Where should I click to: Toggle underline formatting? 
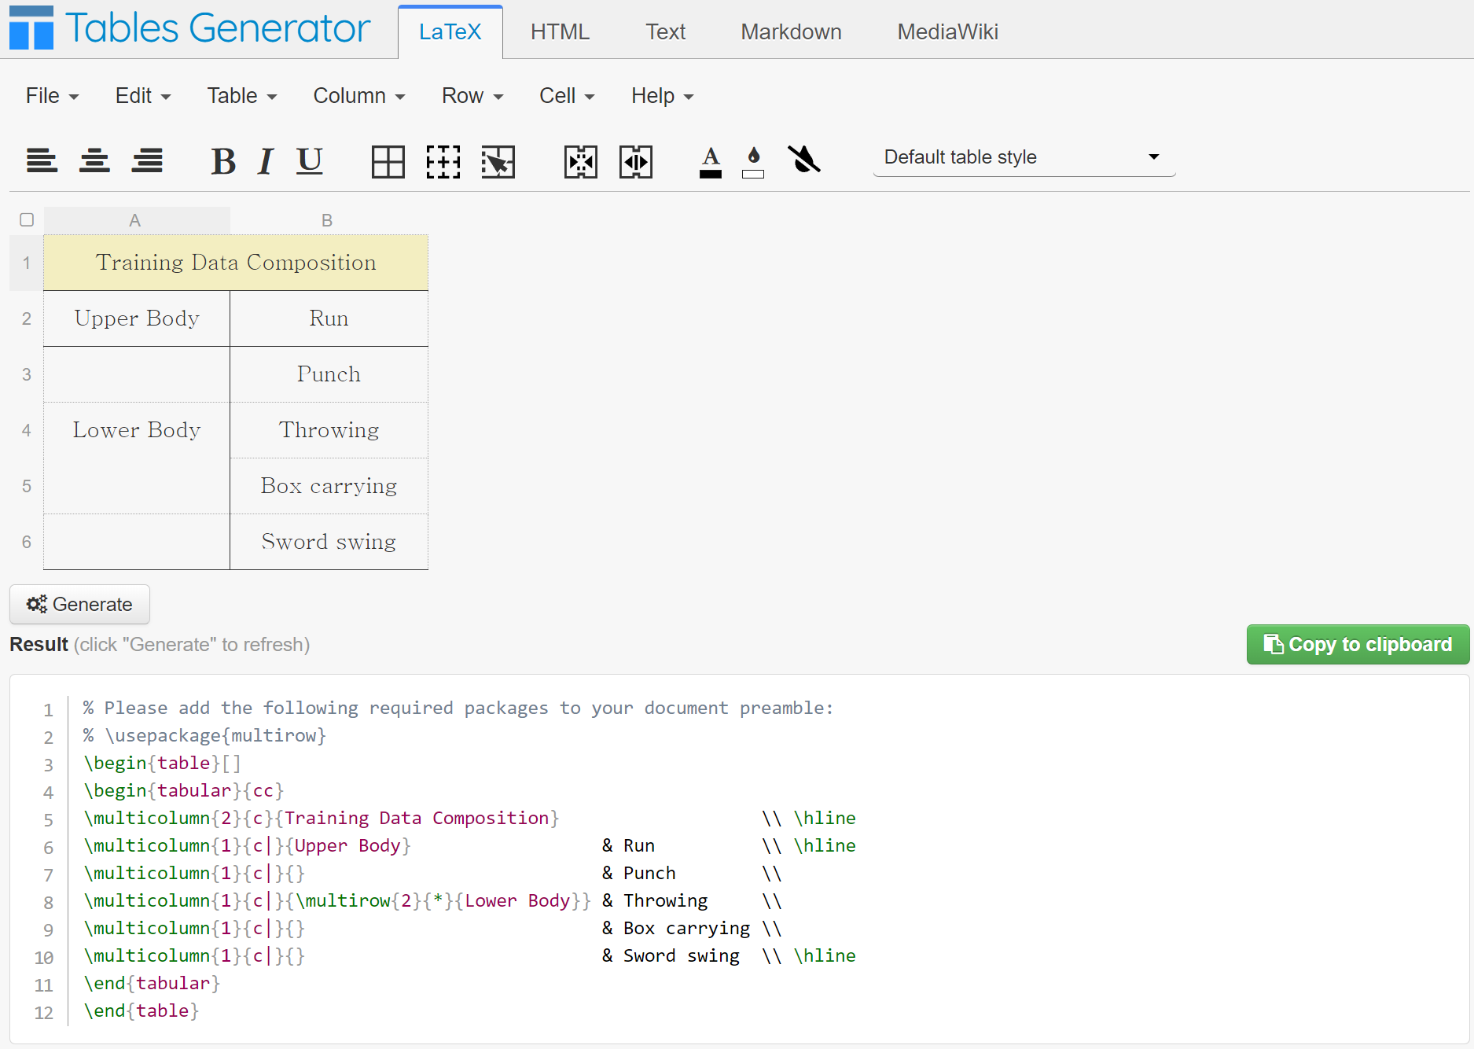310,161
